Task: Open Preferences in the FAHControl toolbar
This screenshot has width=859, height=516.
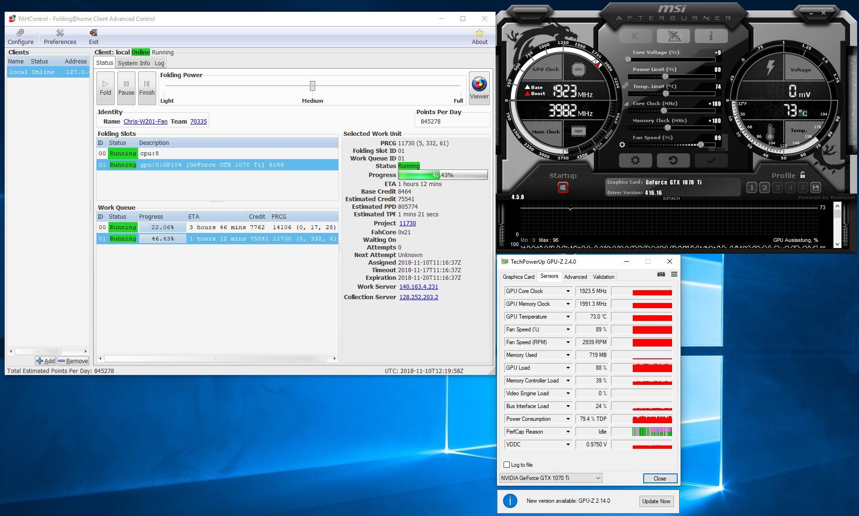Action: (60, 37)
